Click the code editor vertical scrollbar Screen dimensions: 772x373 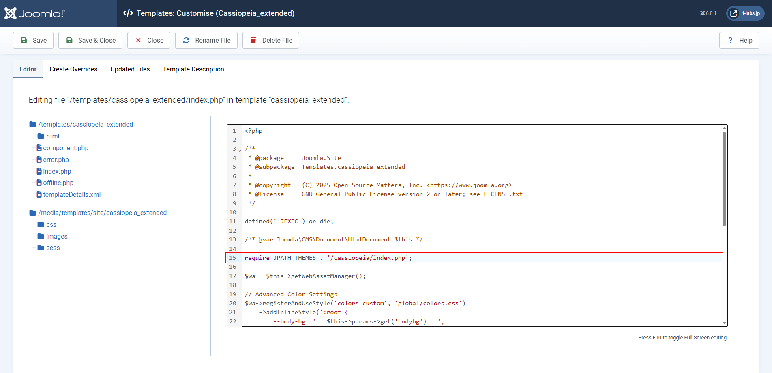(724, 179)
